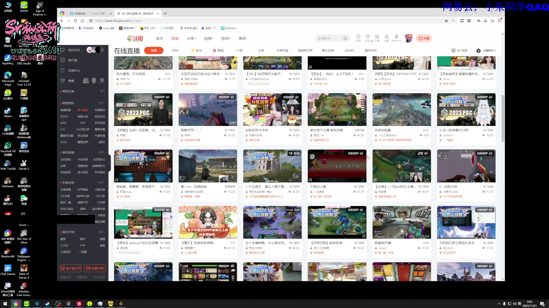This screenshot has width=549, height=308.
Task: Expand 网游竞技 全部 list
Action: click(102, 103)
